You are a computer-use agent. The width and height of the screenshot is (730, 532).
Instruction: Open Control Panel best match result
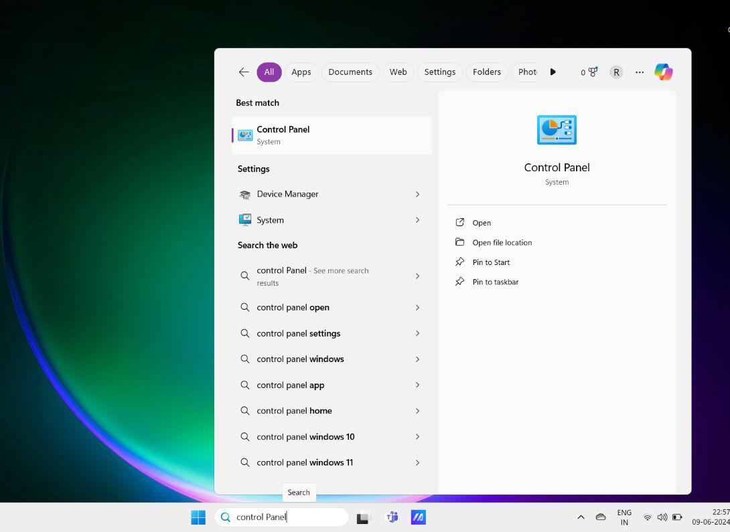(x=332, y=135)
